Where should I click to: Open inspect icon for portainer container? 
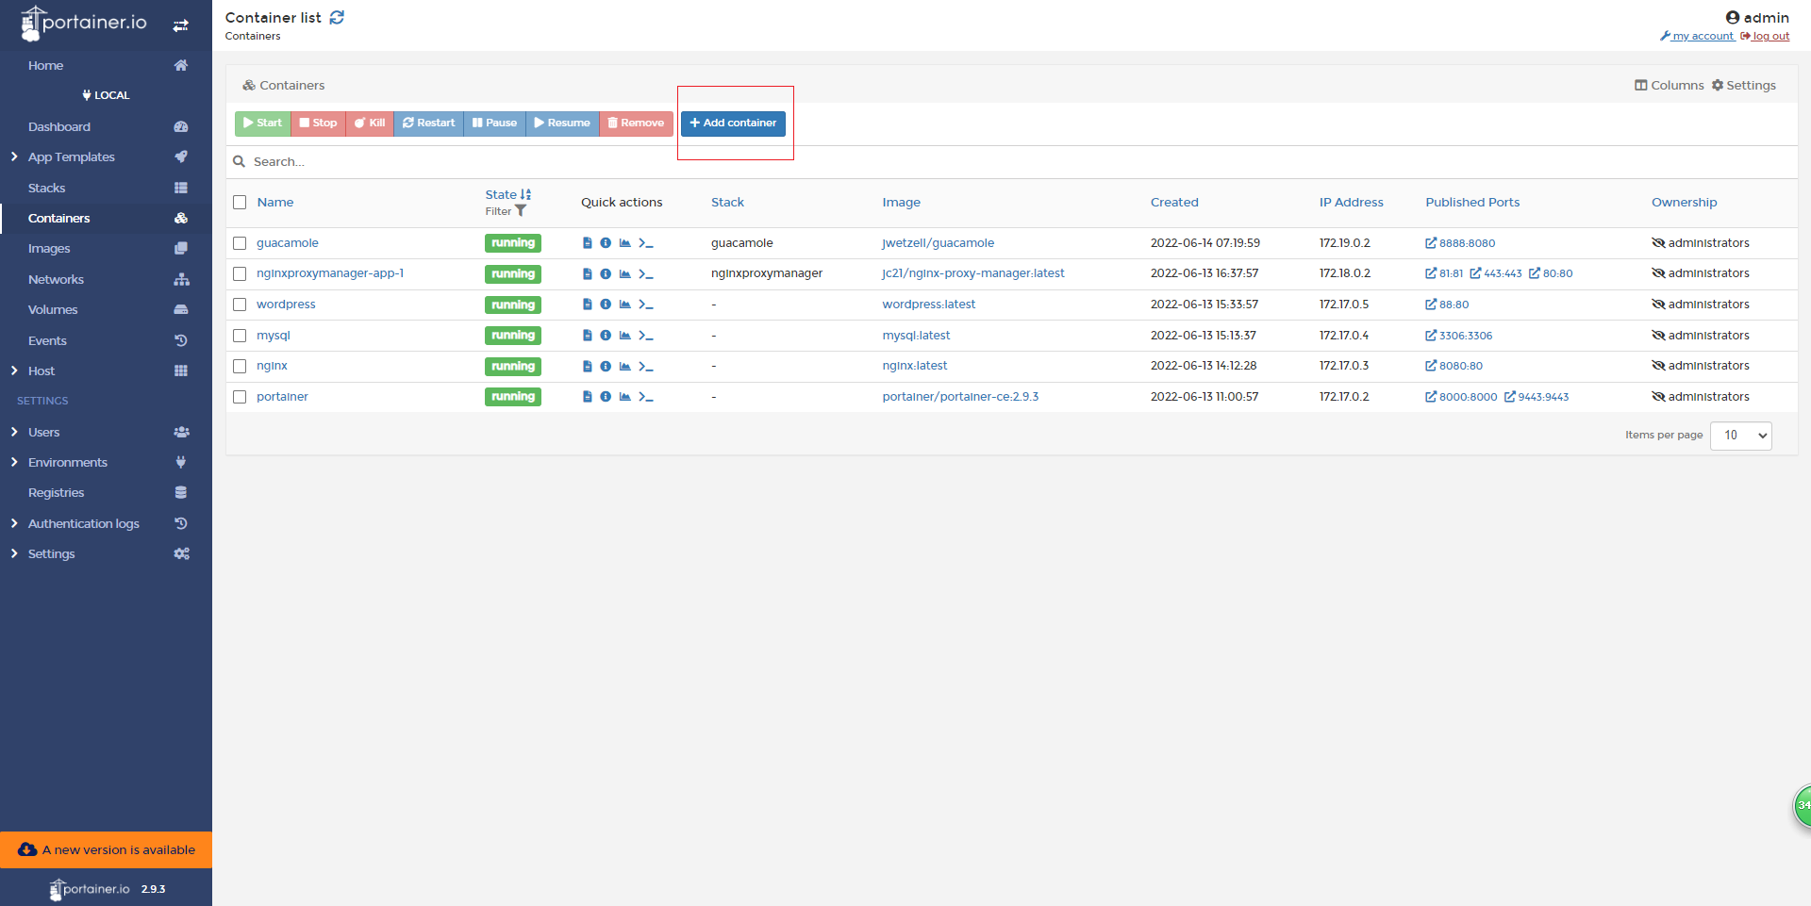606,397
